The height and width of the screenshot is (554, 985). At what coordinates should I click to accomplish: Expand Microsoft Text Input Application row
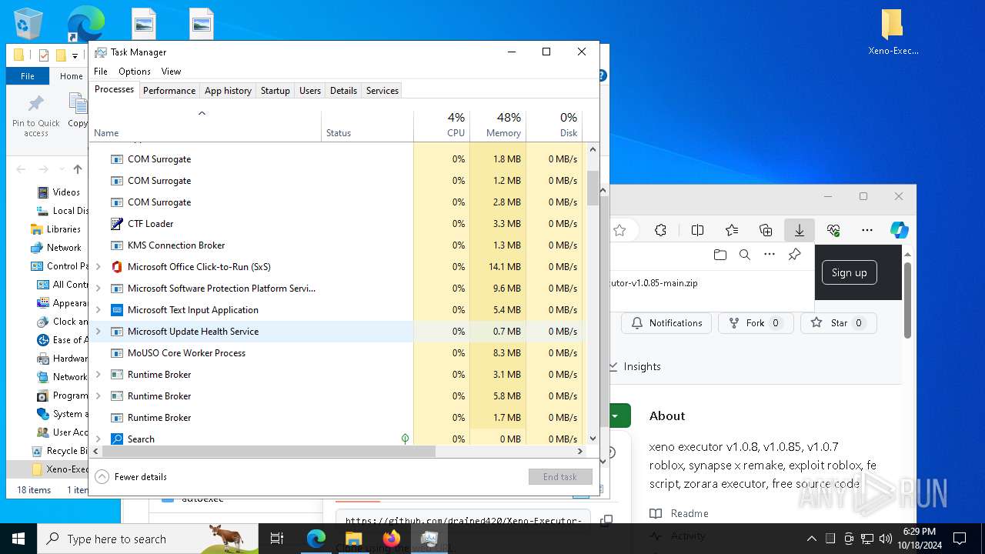pos(98,310)
